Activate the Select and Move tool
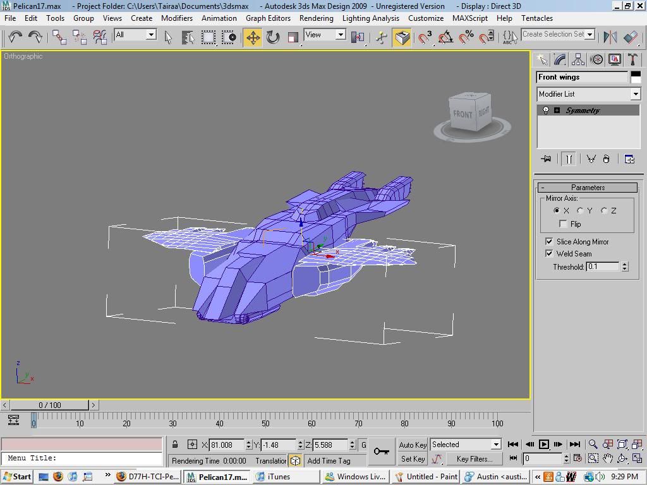 click(253, 37)
